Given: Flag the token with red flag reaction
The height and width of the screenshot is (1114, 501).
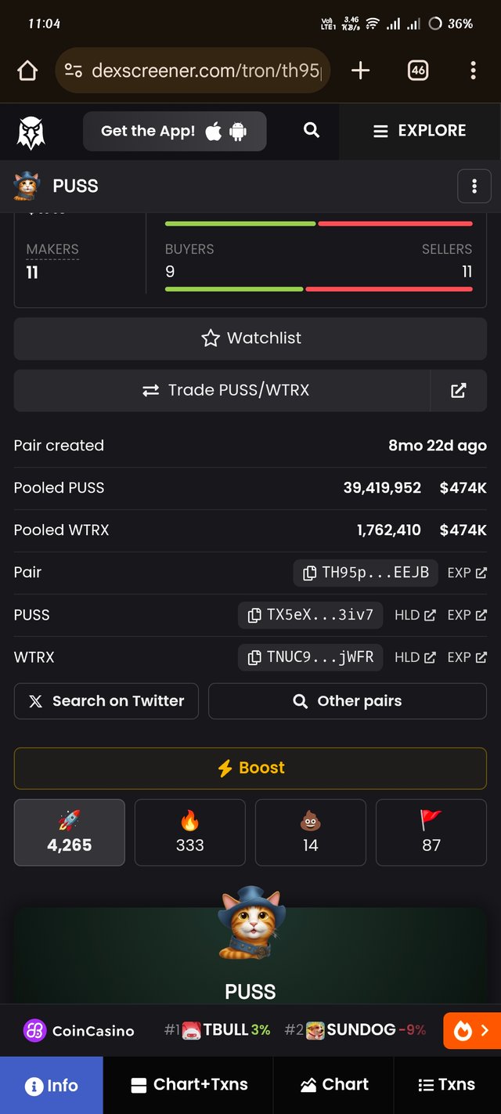Looking at the screenshot, I should (431, 832).
